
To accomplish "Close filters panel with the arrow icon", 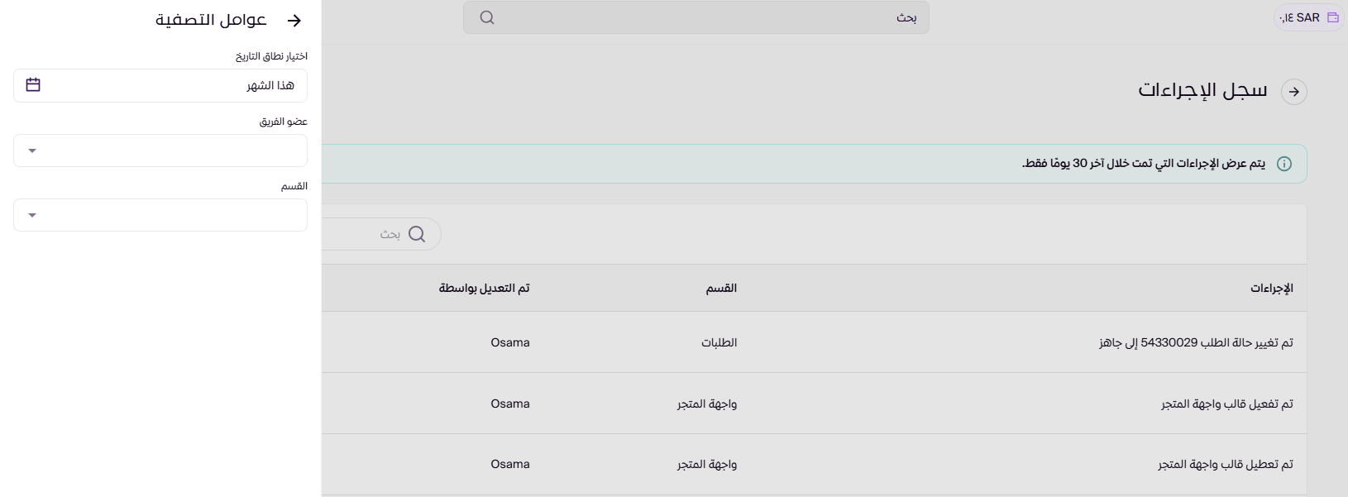I will pyautogui.click(x=294, y=21).
